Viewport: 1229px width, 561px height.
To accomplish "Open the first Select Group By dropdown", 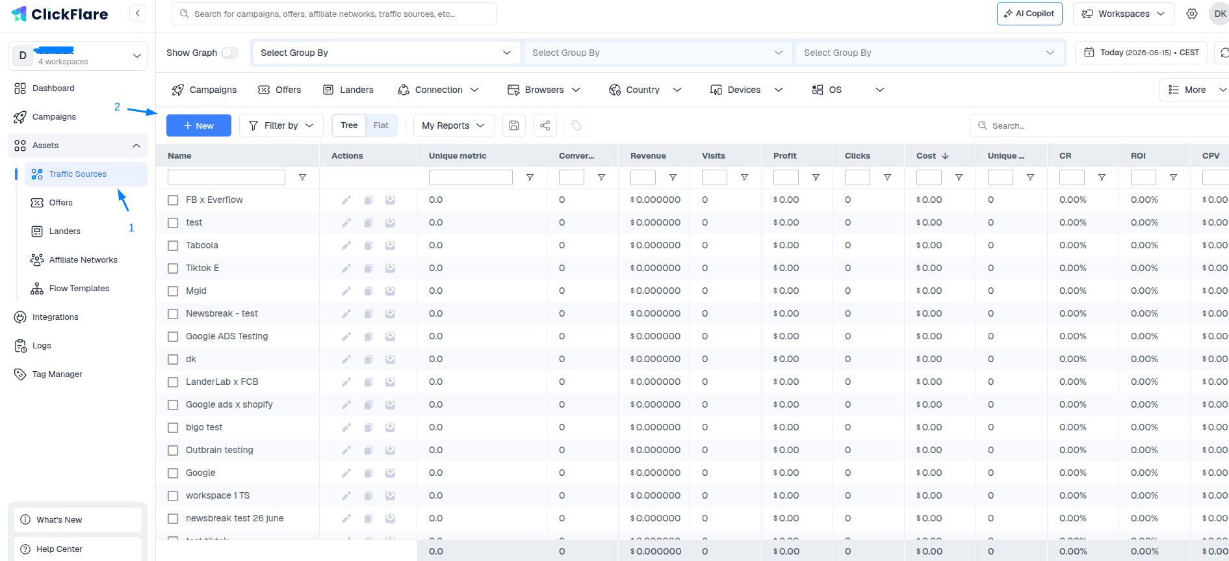I will tap(386, 53).
